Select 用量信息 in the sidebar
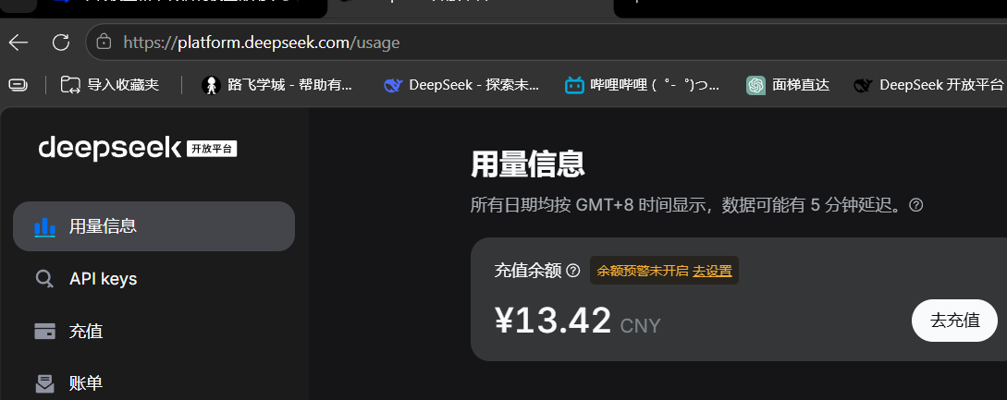 (154, 226)
